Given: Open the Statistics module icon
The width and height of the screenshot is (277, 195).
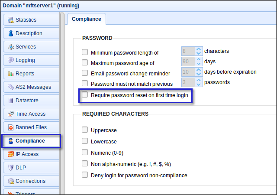Looking at the screenshot, I should pos(10,20).
